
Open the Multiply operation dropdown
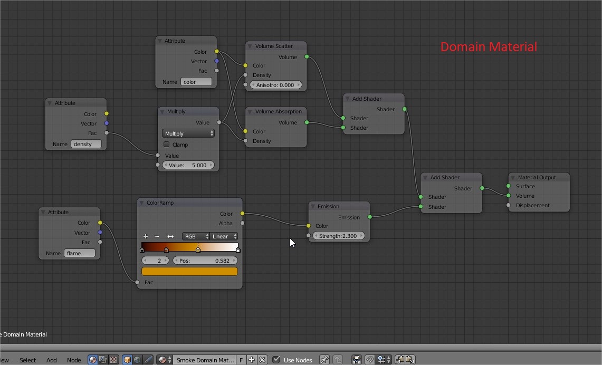[x=188, y=133]
